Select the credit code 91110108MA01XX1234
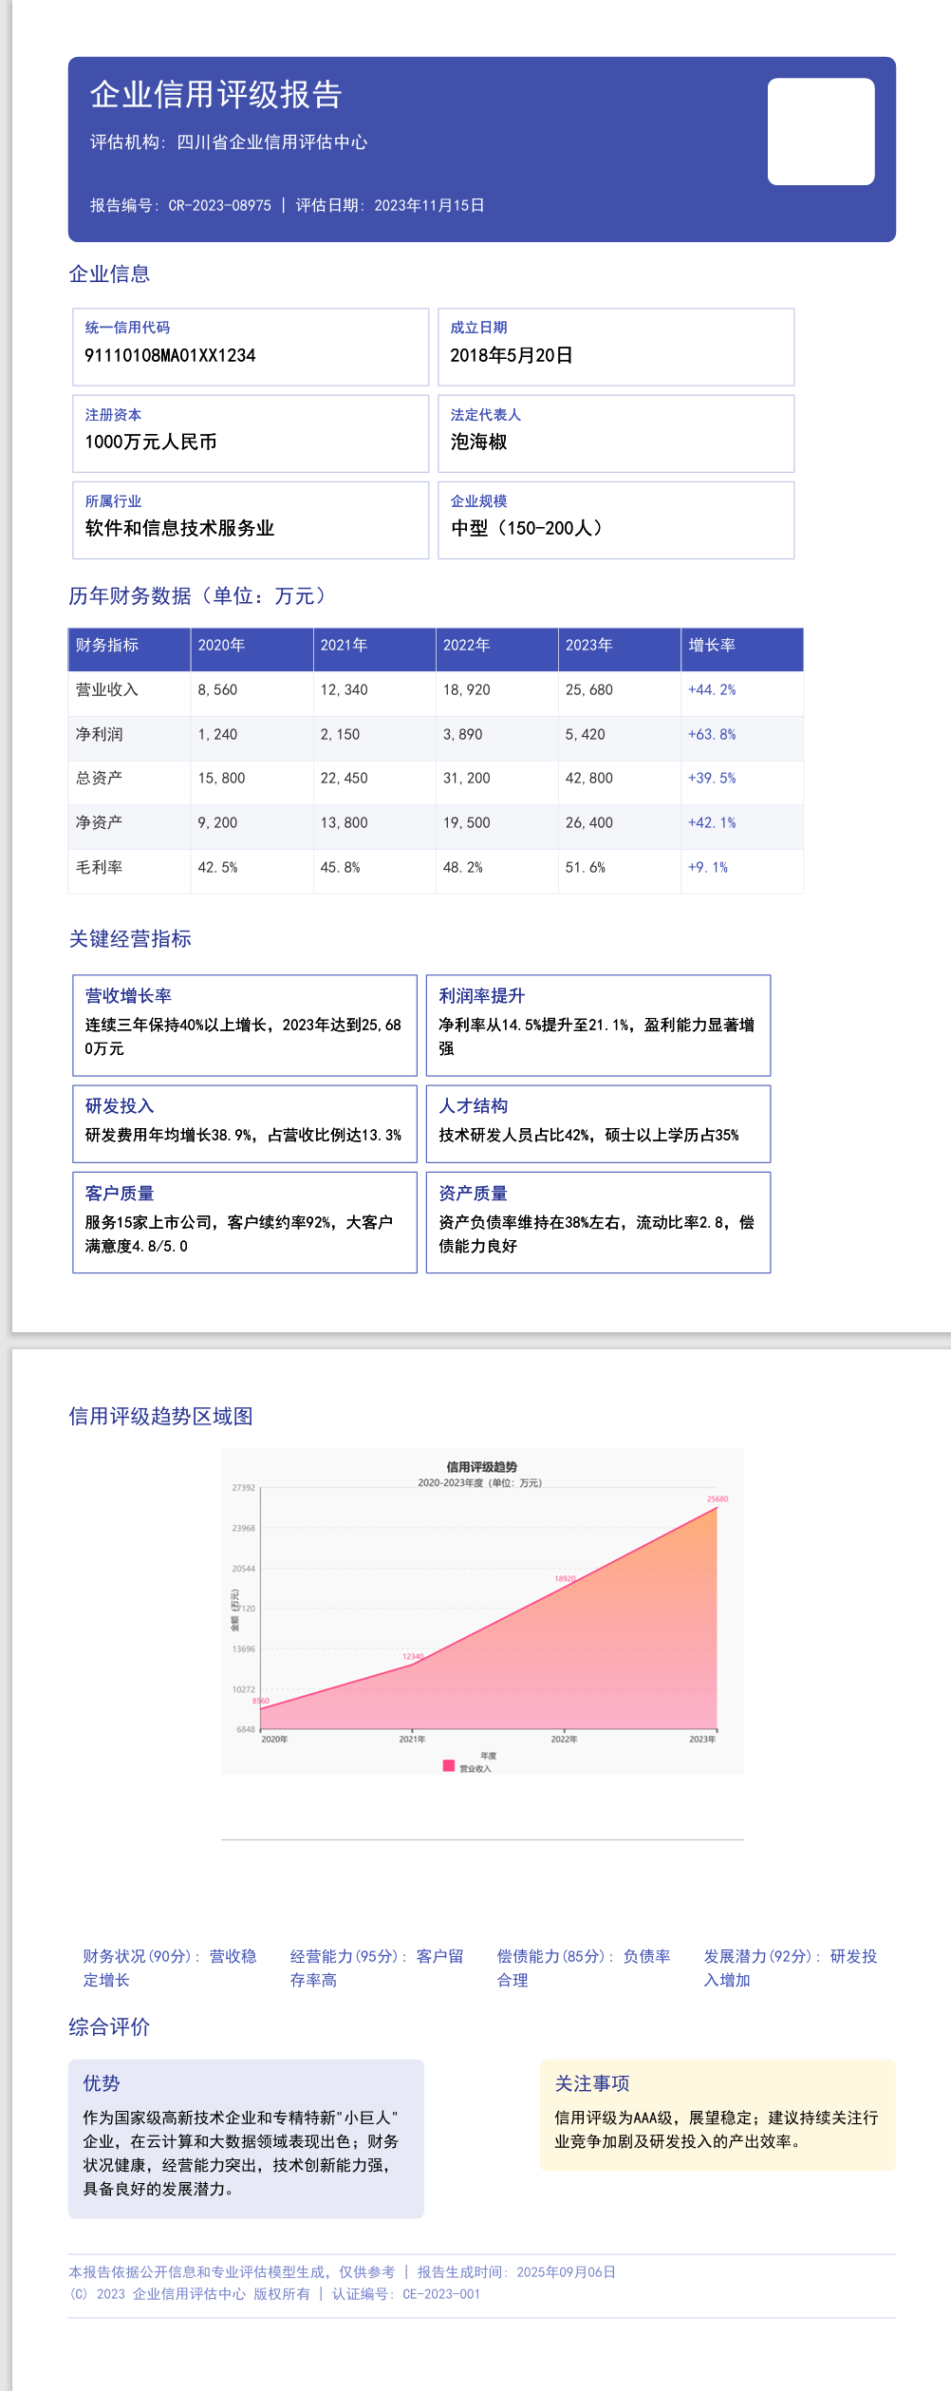This screenshot has width=951, height=2391. click(170, 356)
